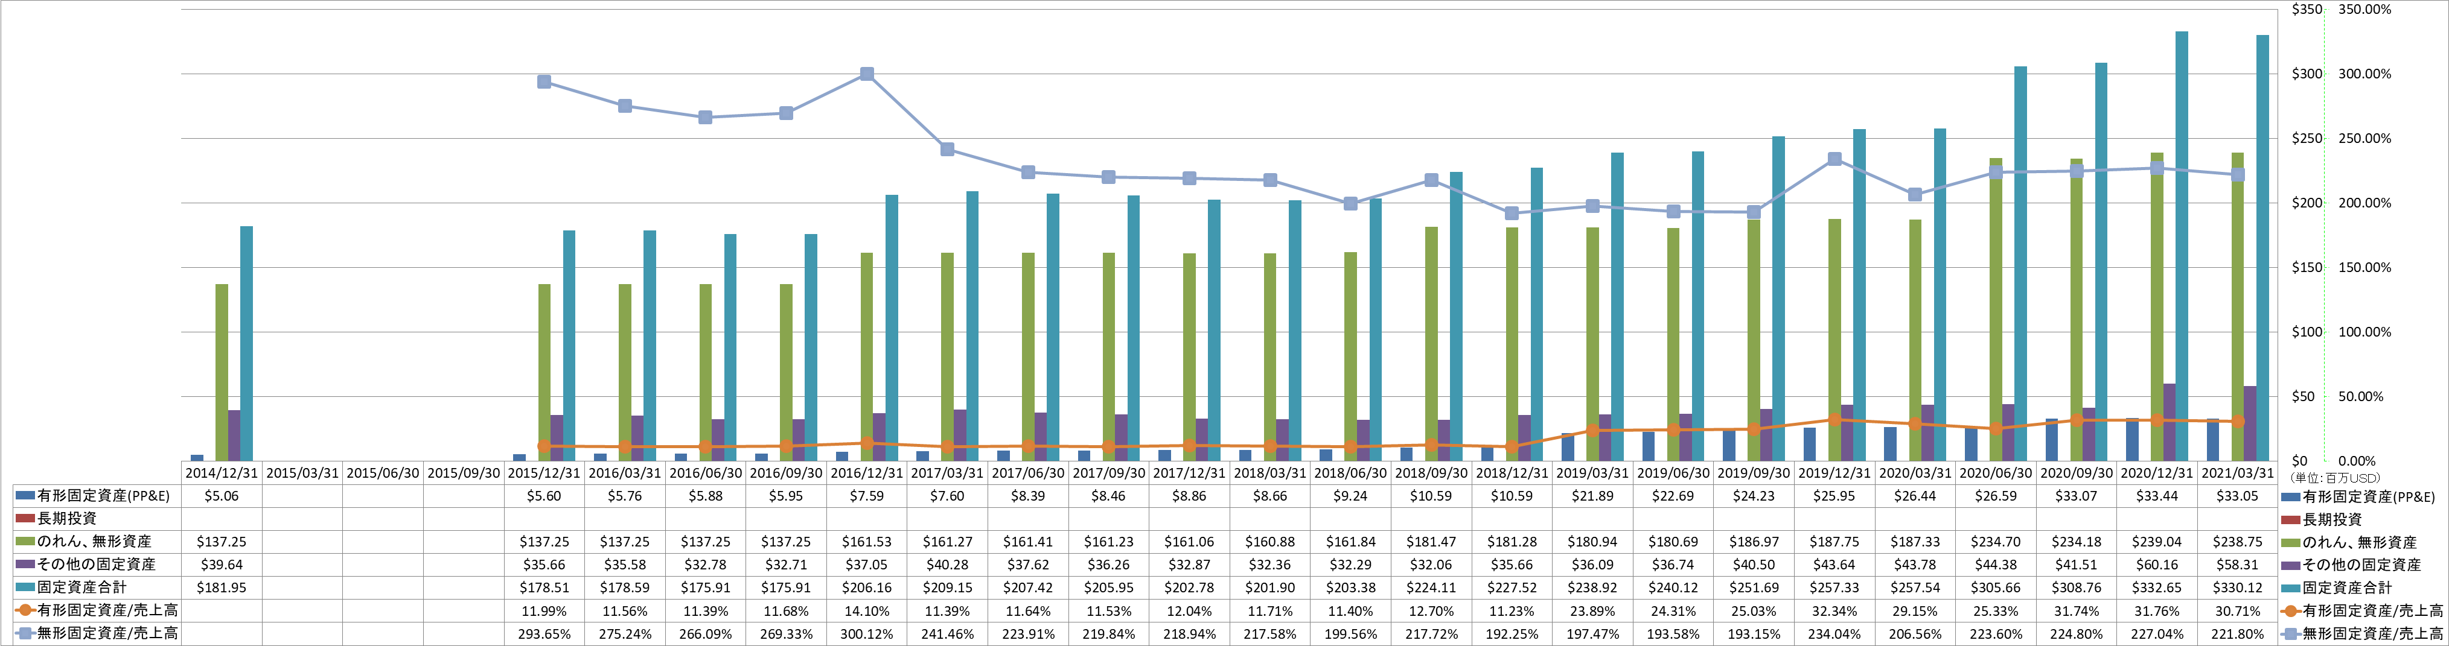2449x646 pixels.
Task: Click purple swatch beside その他の固定資産 in right legend
Action: [2290, 565]
